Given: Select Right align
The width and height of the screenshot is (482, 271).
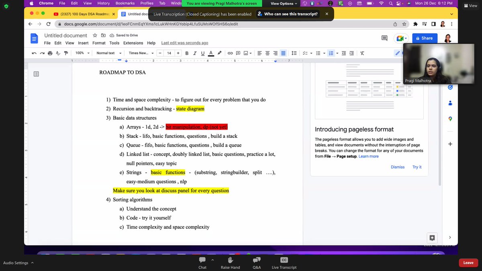Looking at the screenshot, I should pyautogui.click(x=276, y=53).
